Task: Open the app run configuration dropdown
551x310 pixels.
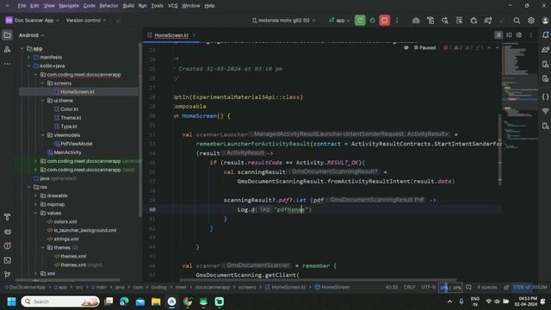Action: pyautogui.click(x=339, y=21)
